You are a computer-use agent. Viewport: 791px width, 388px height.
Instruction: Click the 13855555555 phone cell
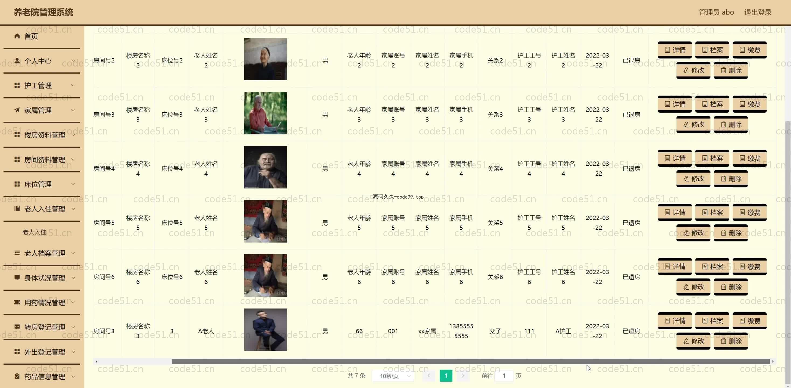coord(461,331)
